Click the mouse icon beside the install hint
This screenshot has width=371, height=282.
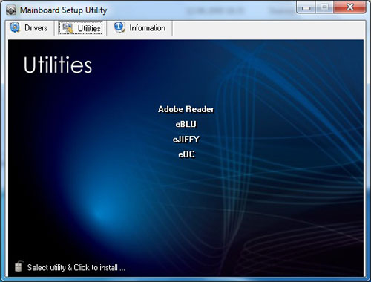click(19, 266)
